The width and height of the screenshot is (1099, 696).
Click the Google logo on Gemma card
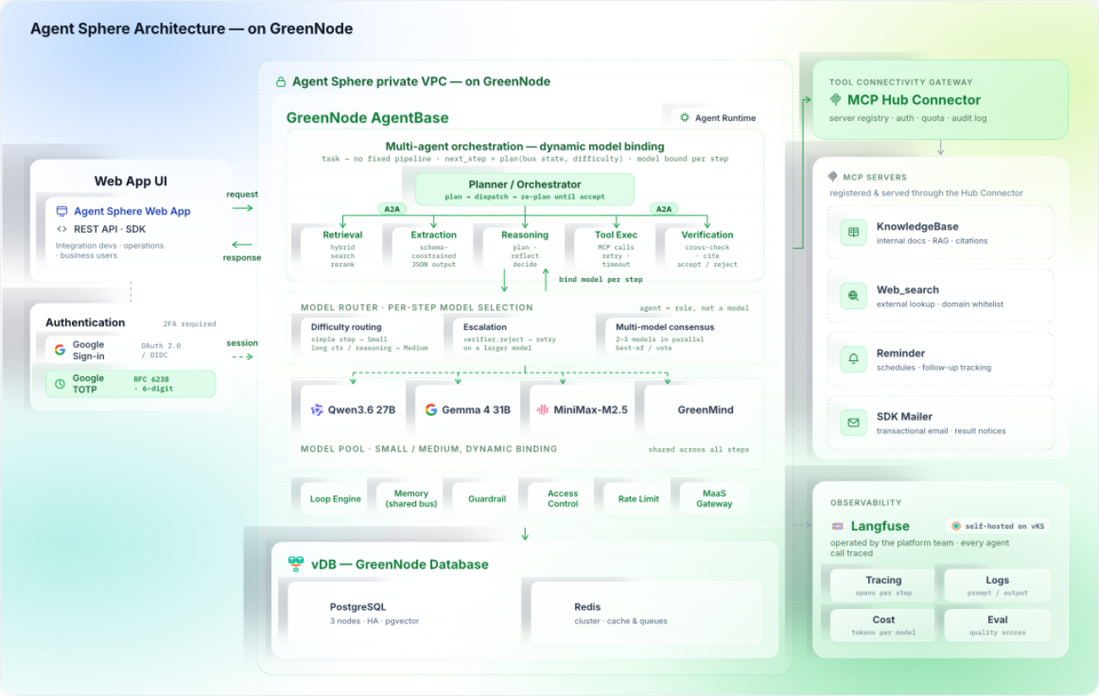click(431, 410)
